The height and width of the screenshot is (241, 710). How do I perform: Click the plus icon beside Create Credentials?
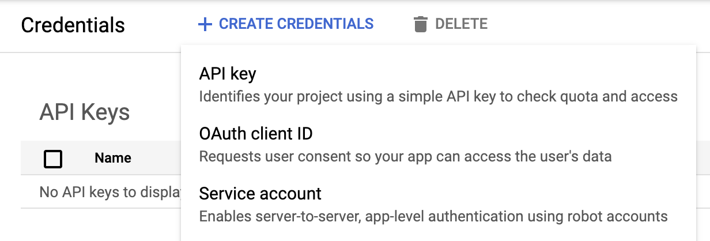click(x=205, y=24)
